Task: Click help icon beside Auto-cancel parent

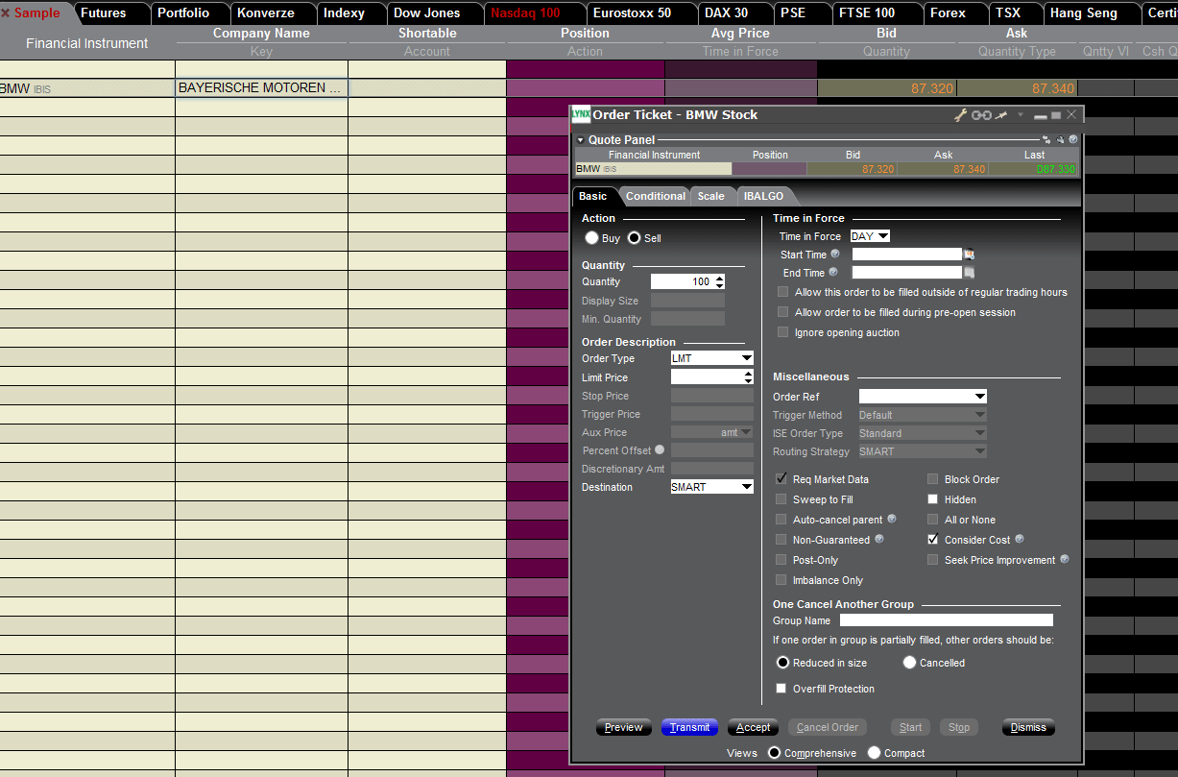Action: tap(892, 519)
